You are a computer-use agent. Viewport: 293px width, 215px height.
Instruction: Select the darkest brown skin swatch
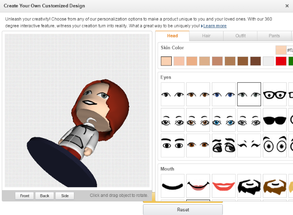256,61
